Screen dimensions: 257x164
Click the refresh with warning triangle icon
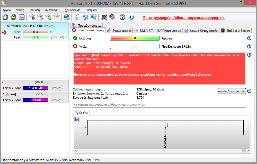(x=13, y=17)
